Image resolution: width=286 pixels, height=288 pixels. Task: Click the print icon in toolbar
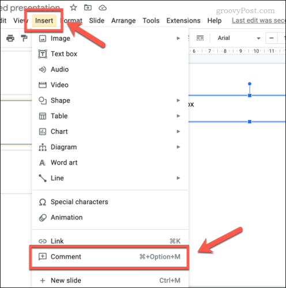tap(10, 38)
